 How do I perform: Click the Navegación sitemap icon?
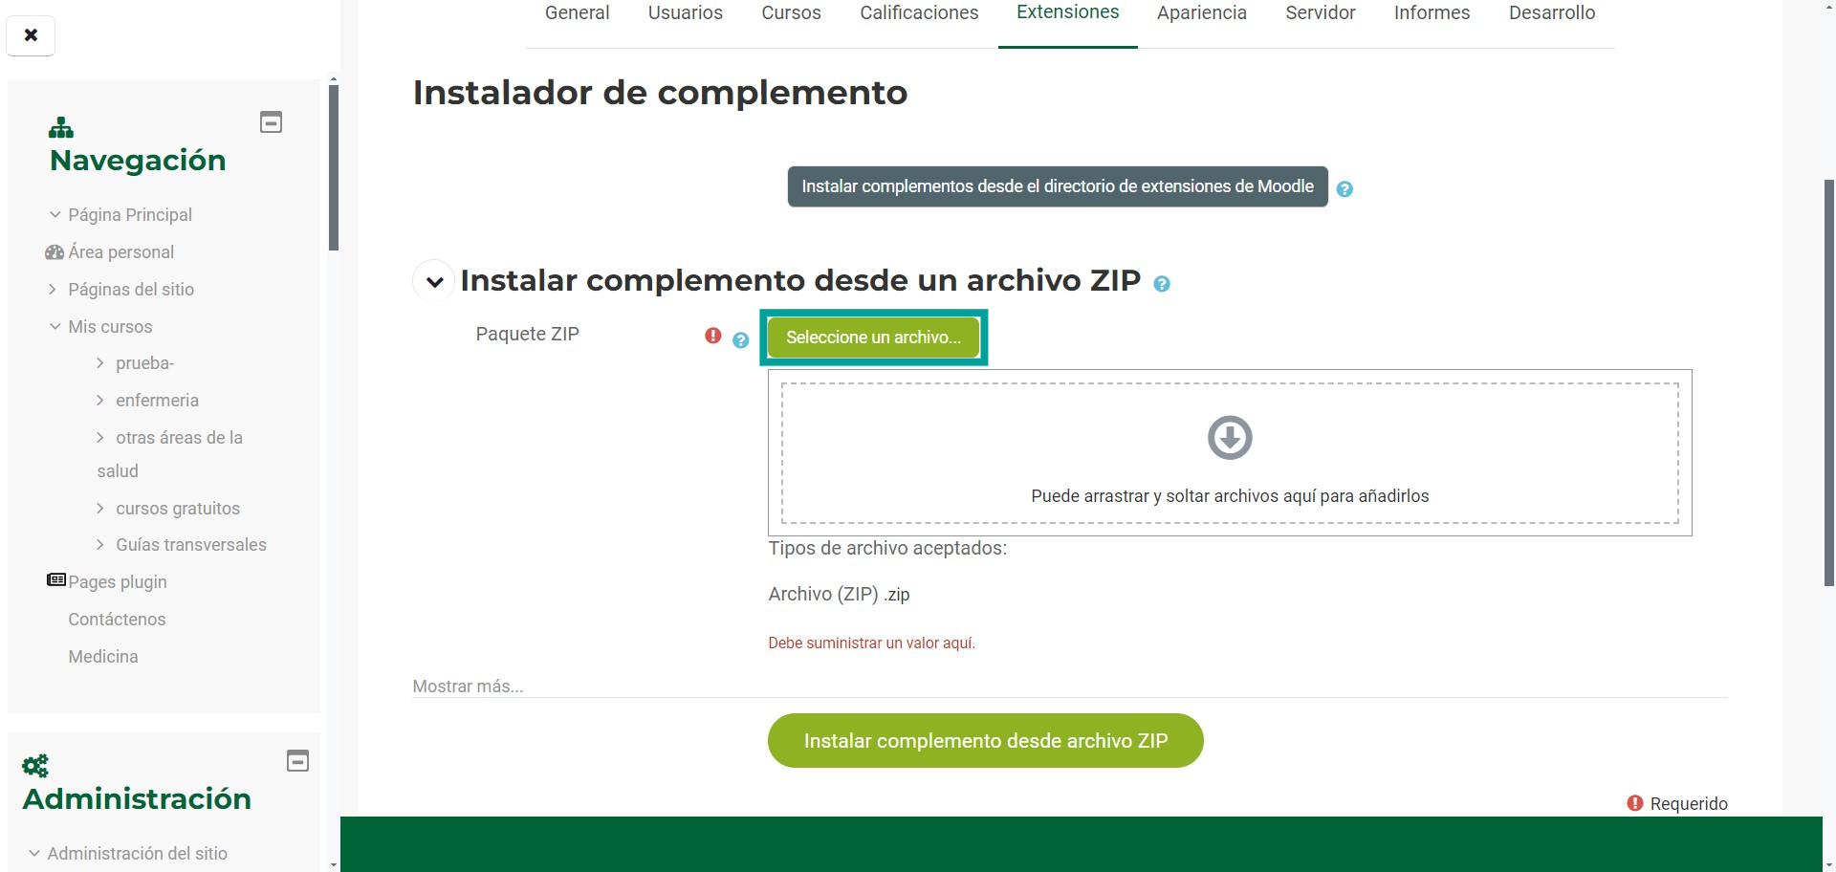[x=61, y=127]
